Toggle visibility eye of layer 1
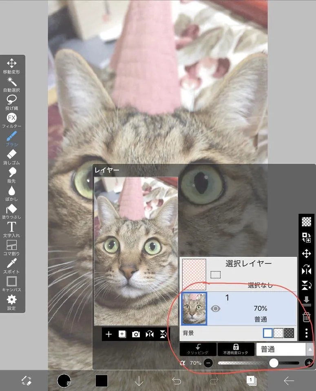The height and width of the screenshot is (391, 316). click(x=215, y=309)
